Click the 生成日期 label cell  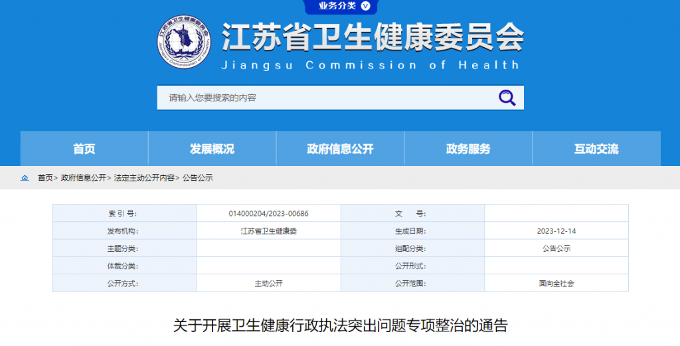[412, 230]
